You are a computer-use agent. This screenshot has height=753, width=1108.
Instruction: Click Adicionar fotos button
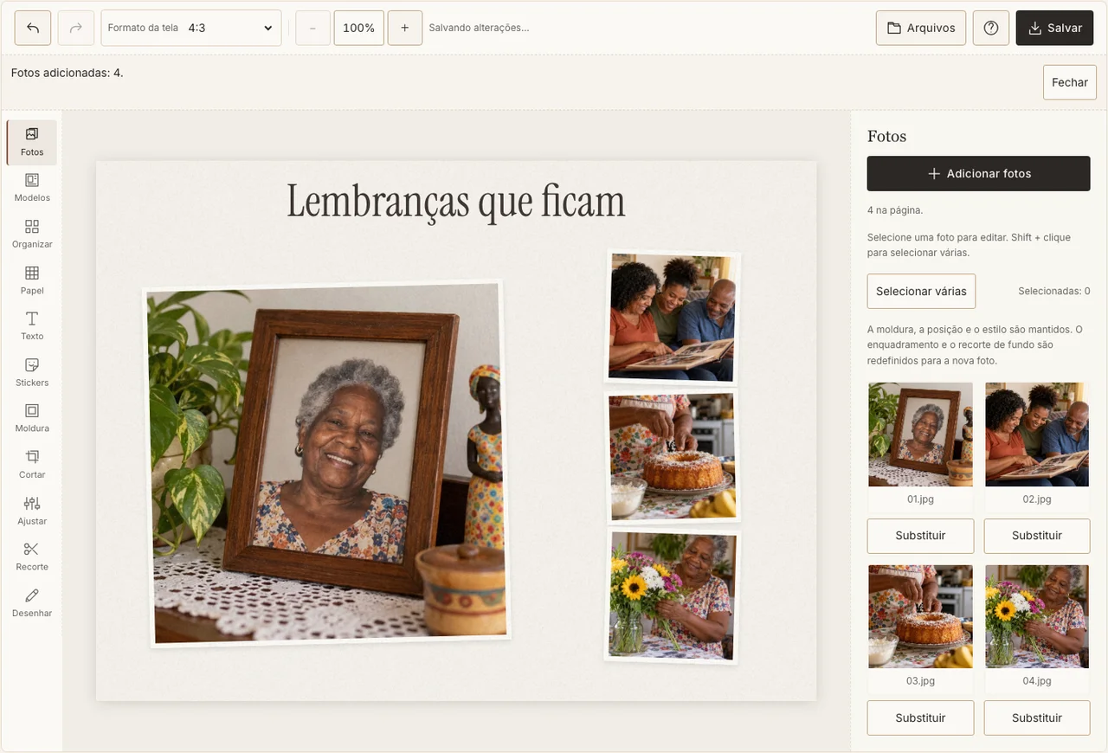pyautogui.click(x=978, y=173)
